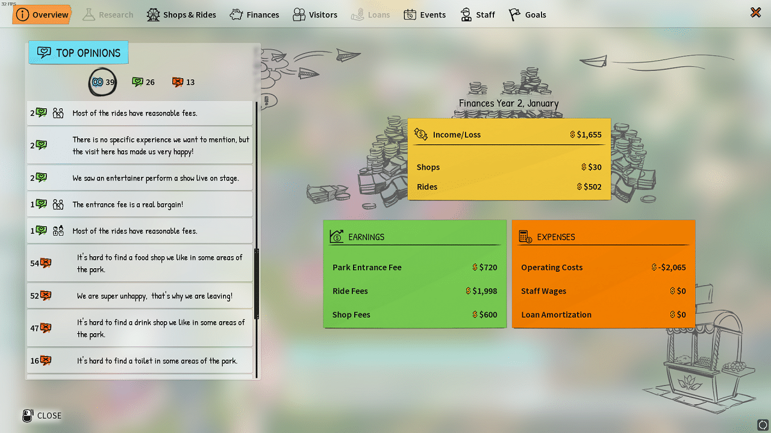Click the Shops $30 row
Viewport: 771px width, 433px height.
coord(509,167)
